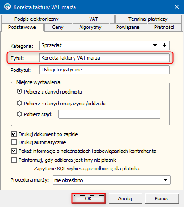Open the Podpis elektroniczny tab
Image resolution: width=184 pixels, height=207 pixels.
click(x=37, y=19)
